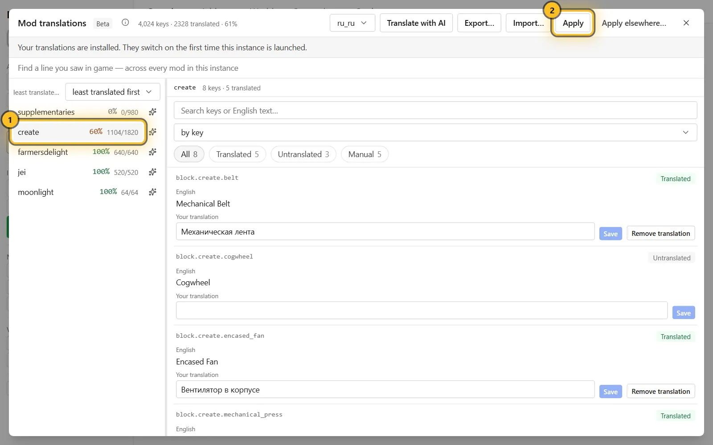Select the create mod row
This screenshot has height=445, width=713.
pos(78,132)
